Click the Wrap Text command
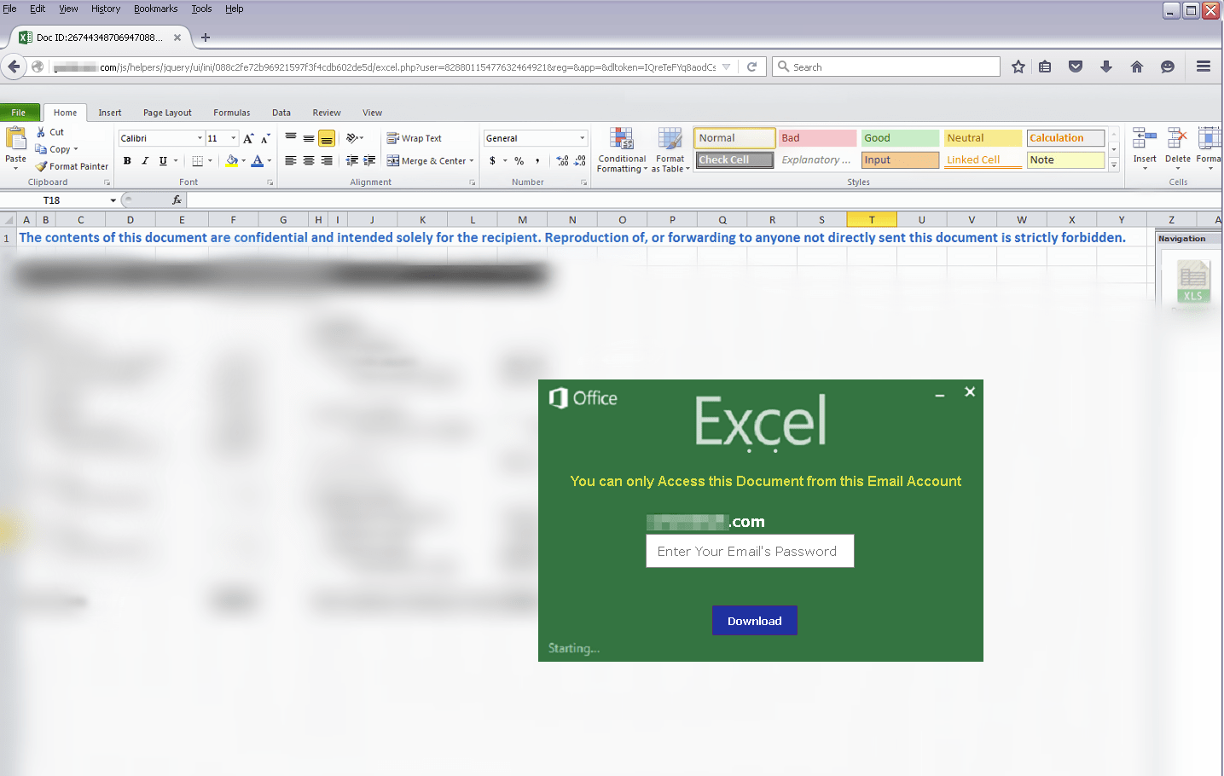Image resolution: width=1224 pixels, height=776 pixels. (414, 138)
